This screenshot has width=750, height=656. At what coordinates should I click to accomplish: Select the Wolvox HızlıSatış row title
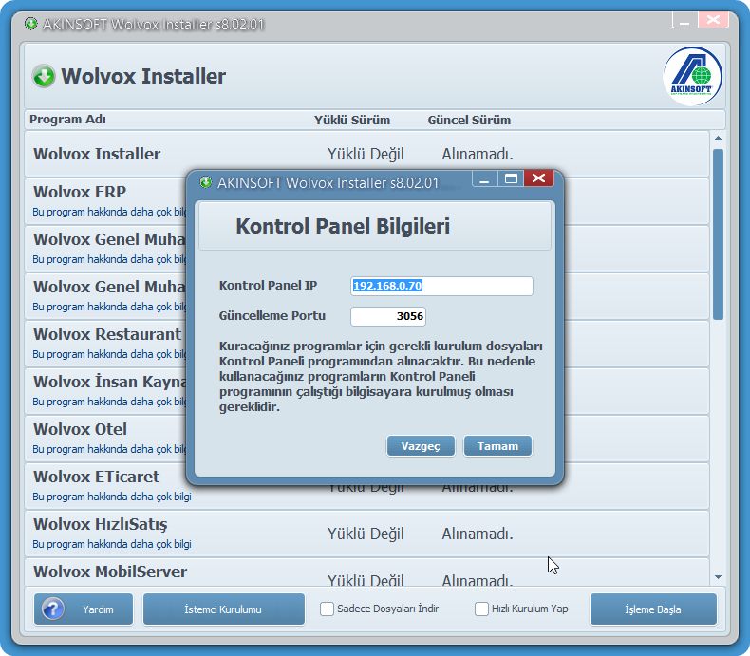tap(100, 524)
